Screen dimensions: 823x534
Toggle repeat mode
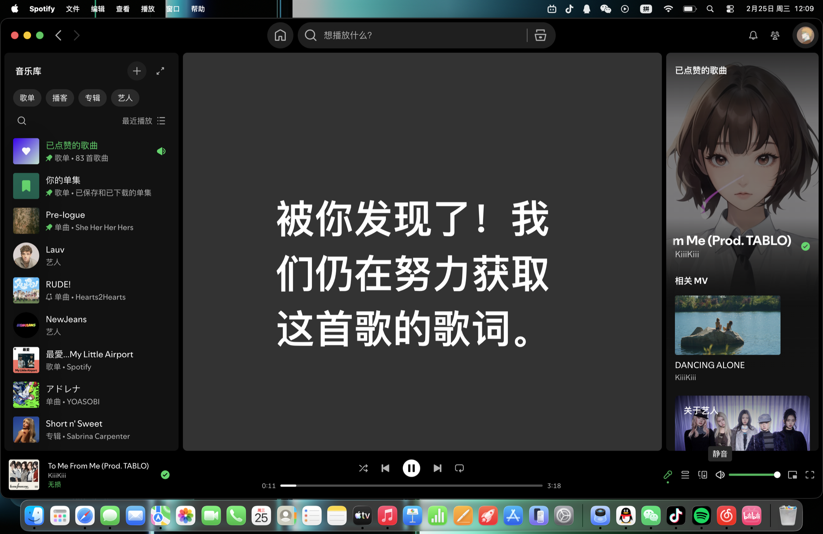pos(459,468)
